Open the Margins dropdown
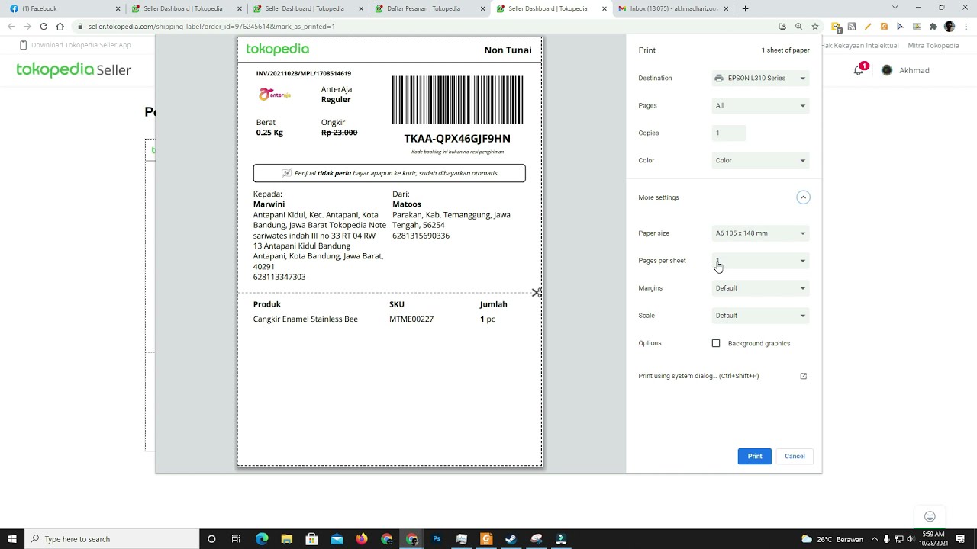 pos(760,288)
